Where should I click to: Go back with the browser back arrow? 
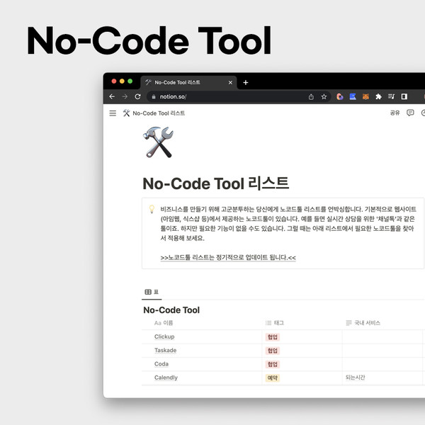pyautogui.click(x=112, y=96)
